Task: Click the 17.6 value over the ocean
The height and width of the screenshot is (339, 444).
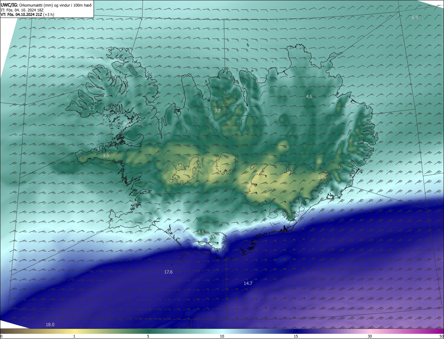Action: [168, 272]
